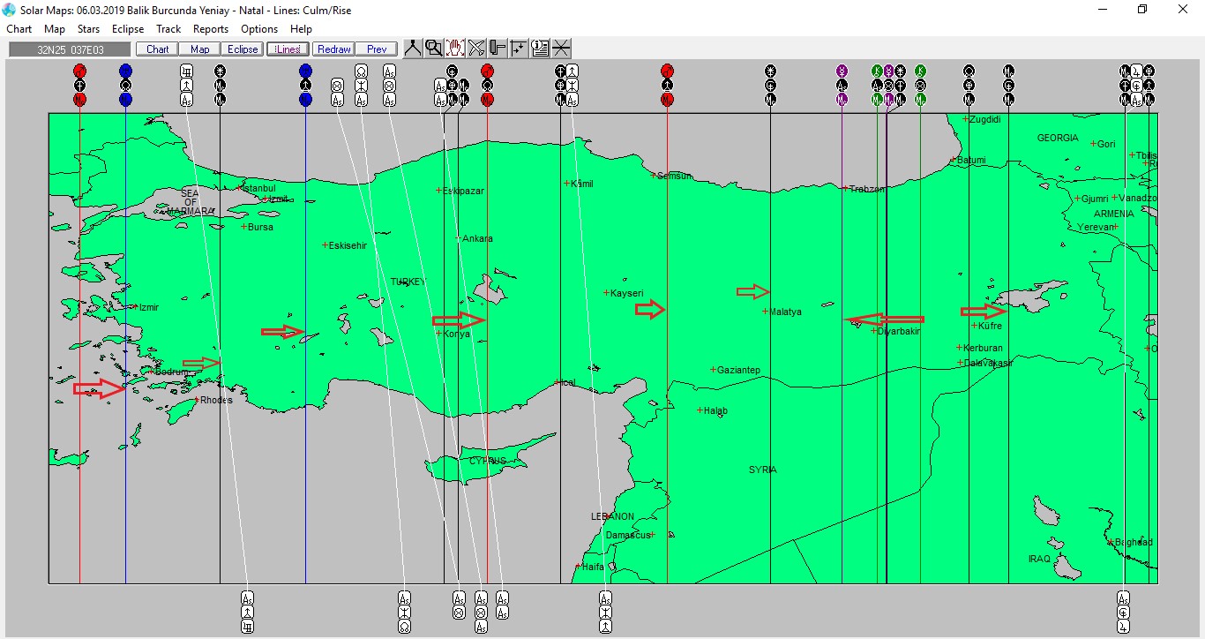
Task: Click the Solar Maps title bar icon
Action: point(10,10)
